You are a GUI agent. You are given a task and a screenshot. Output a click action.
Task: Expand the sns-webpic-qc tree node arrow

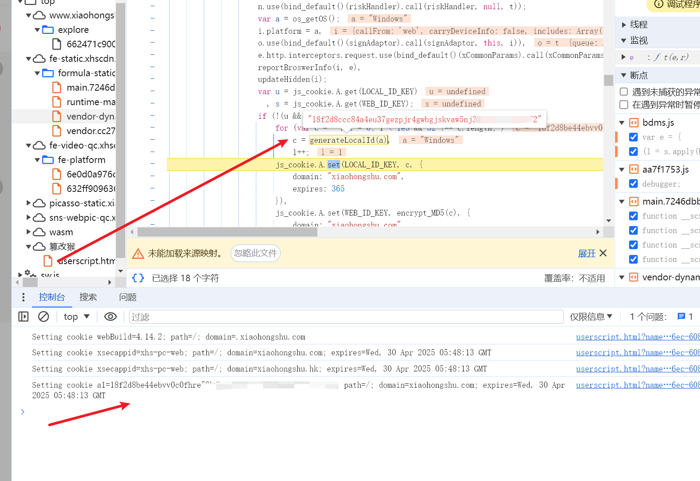(28, 218)
